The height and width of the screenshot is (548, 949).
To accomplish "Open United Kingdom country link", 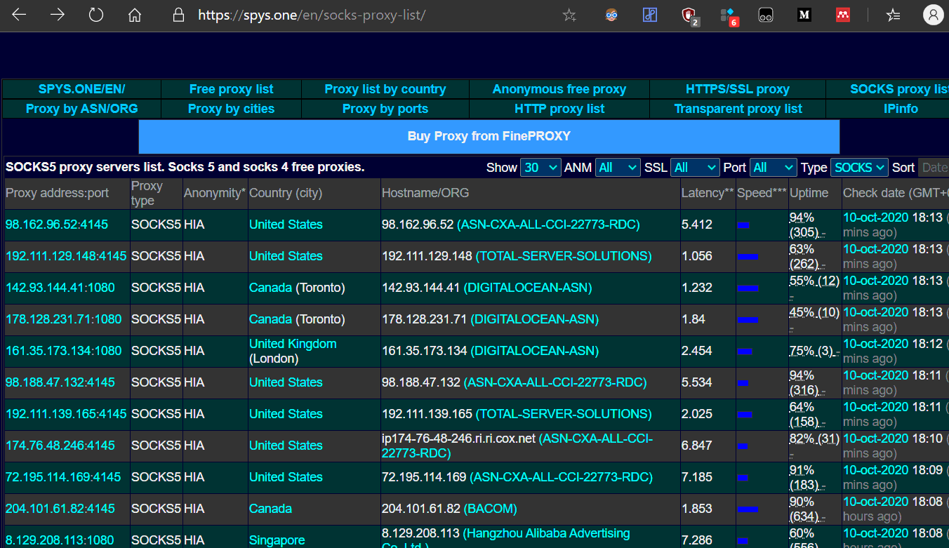I will click(293, 344).
